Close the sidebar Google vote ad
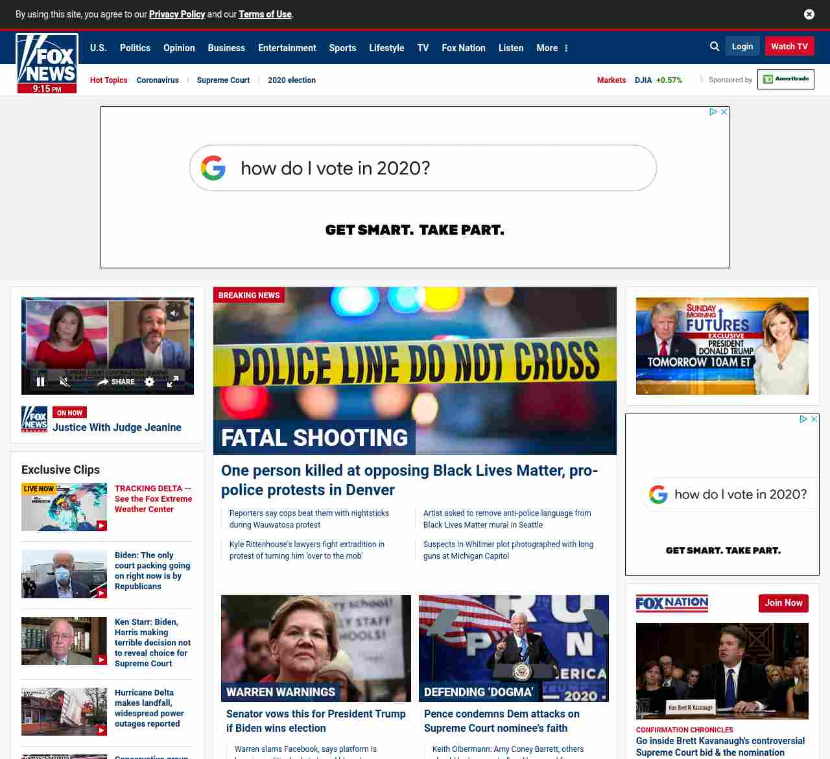This screenshot has height=759, width=830. click(x=814, y=419)
